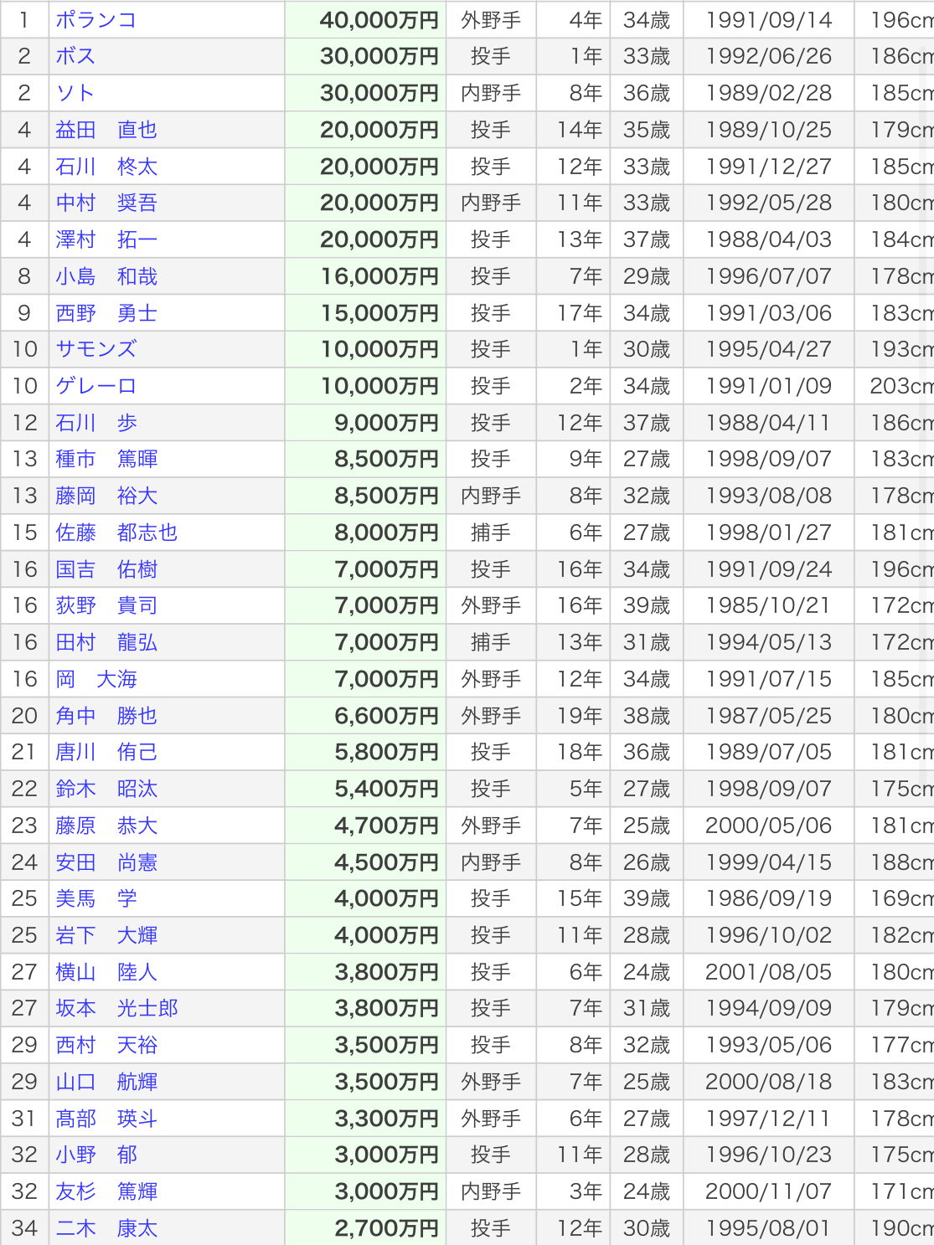Select the 二木 康太 link
This screenshot has height=1245, width=934.
click(106, 1228)
